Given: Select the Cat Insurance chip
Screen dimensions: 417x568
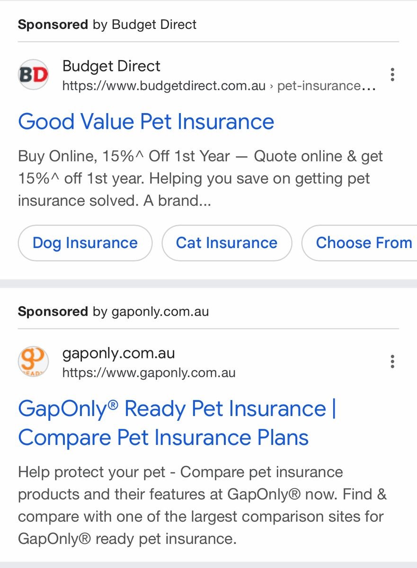Looking at the screenshot, I should coord(227,243).
